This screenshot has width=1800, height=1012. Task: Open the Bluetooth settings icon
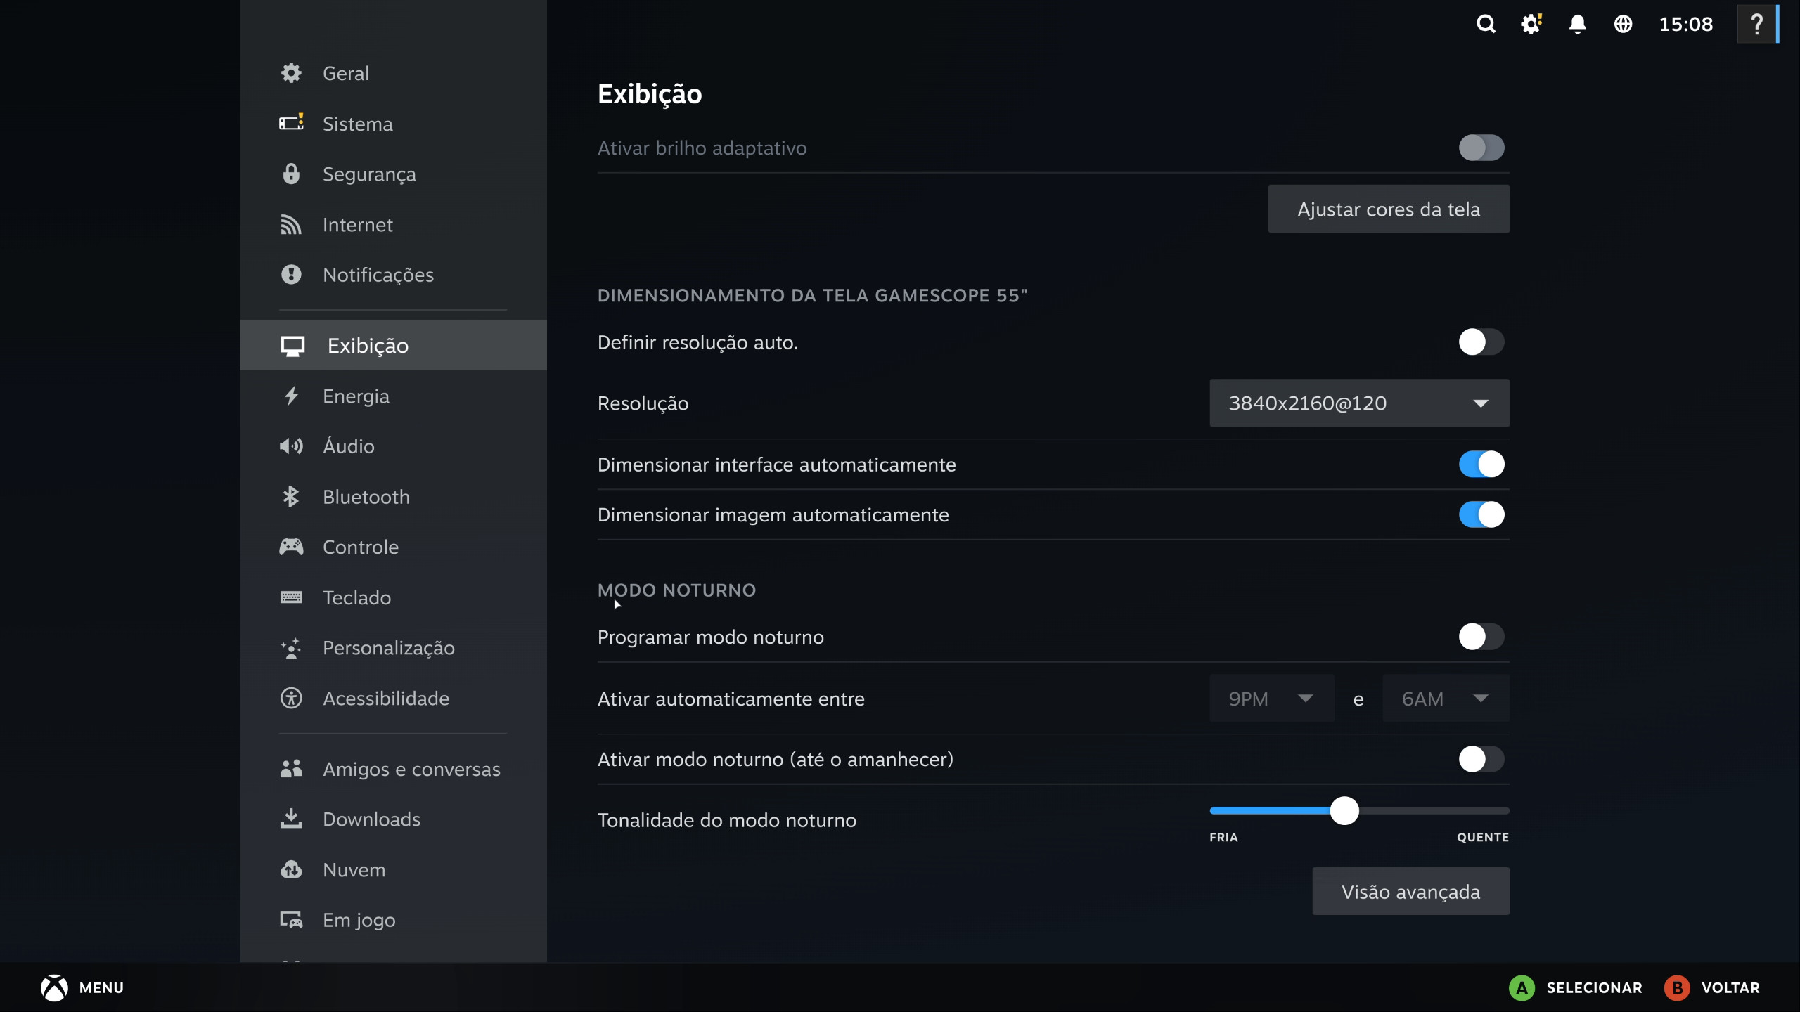[x=292, y=497]
